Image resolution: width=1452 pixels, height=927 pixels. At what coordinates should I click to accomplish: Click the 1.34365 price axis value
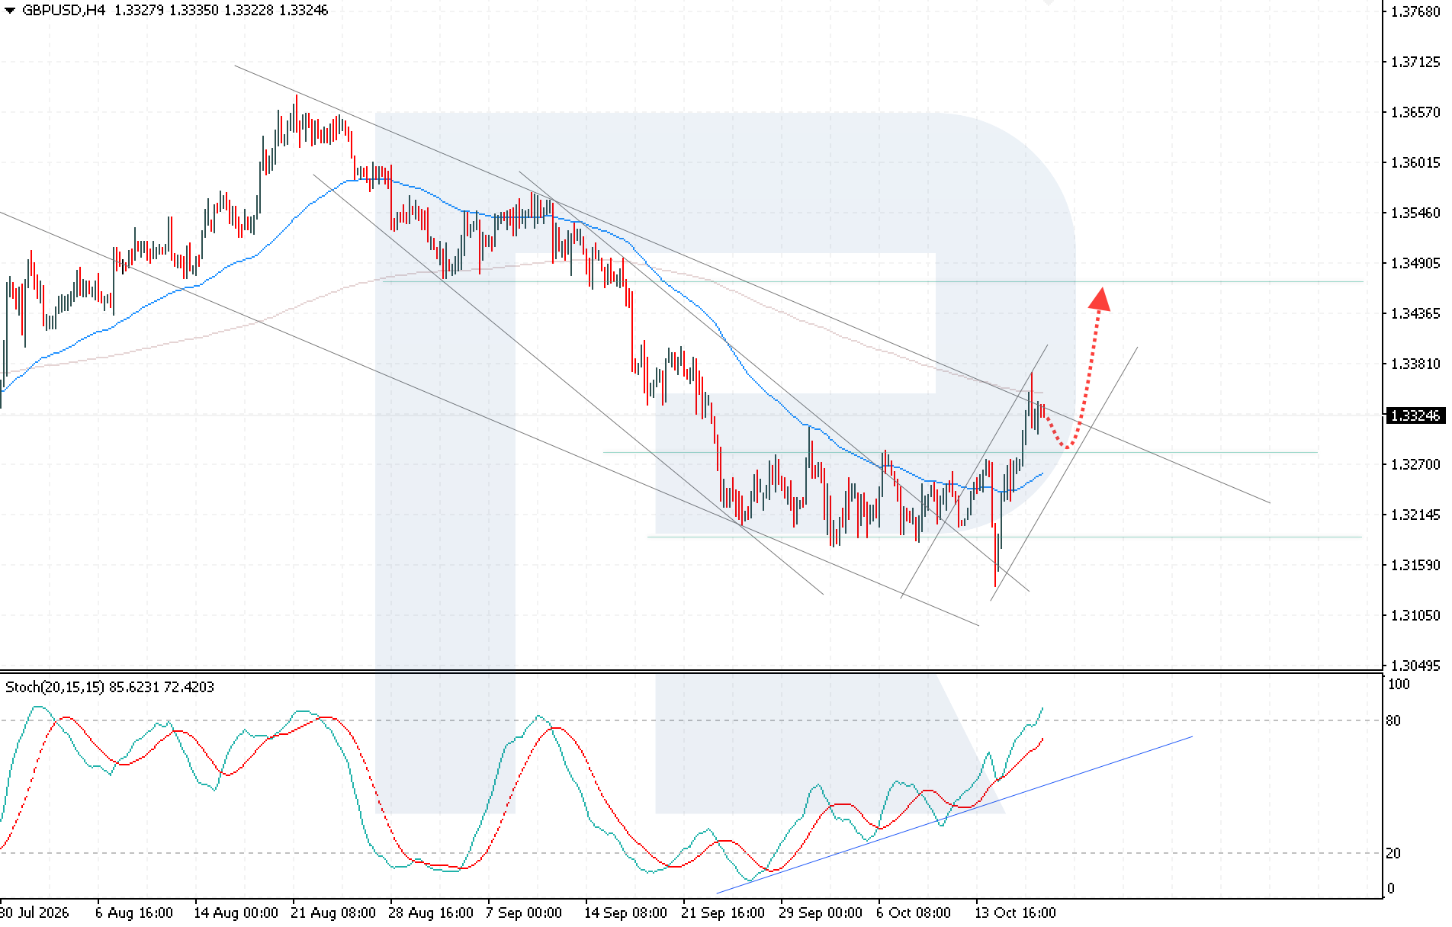(x=1415, y=313)
